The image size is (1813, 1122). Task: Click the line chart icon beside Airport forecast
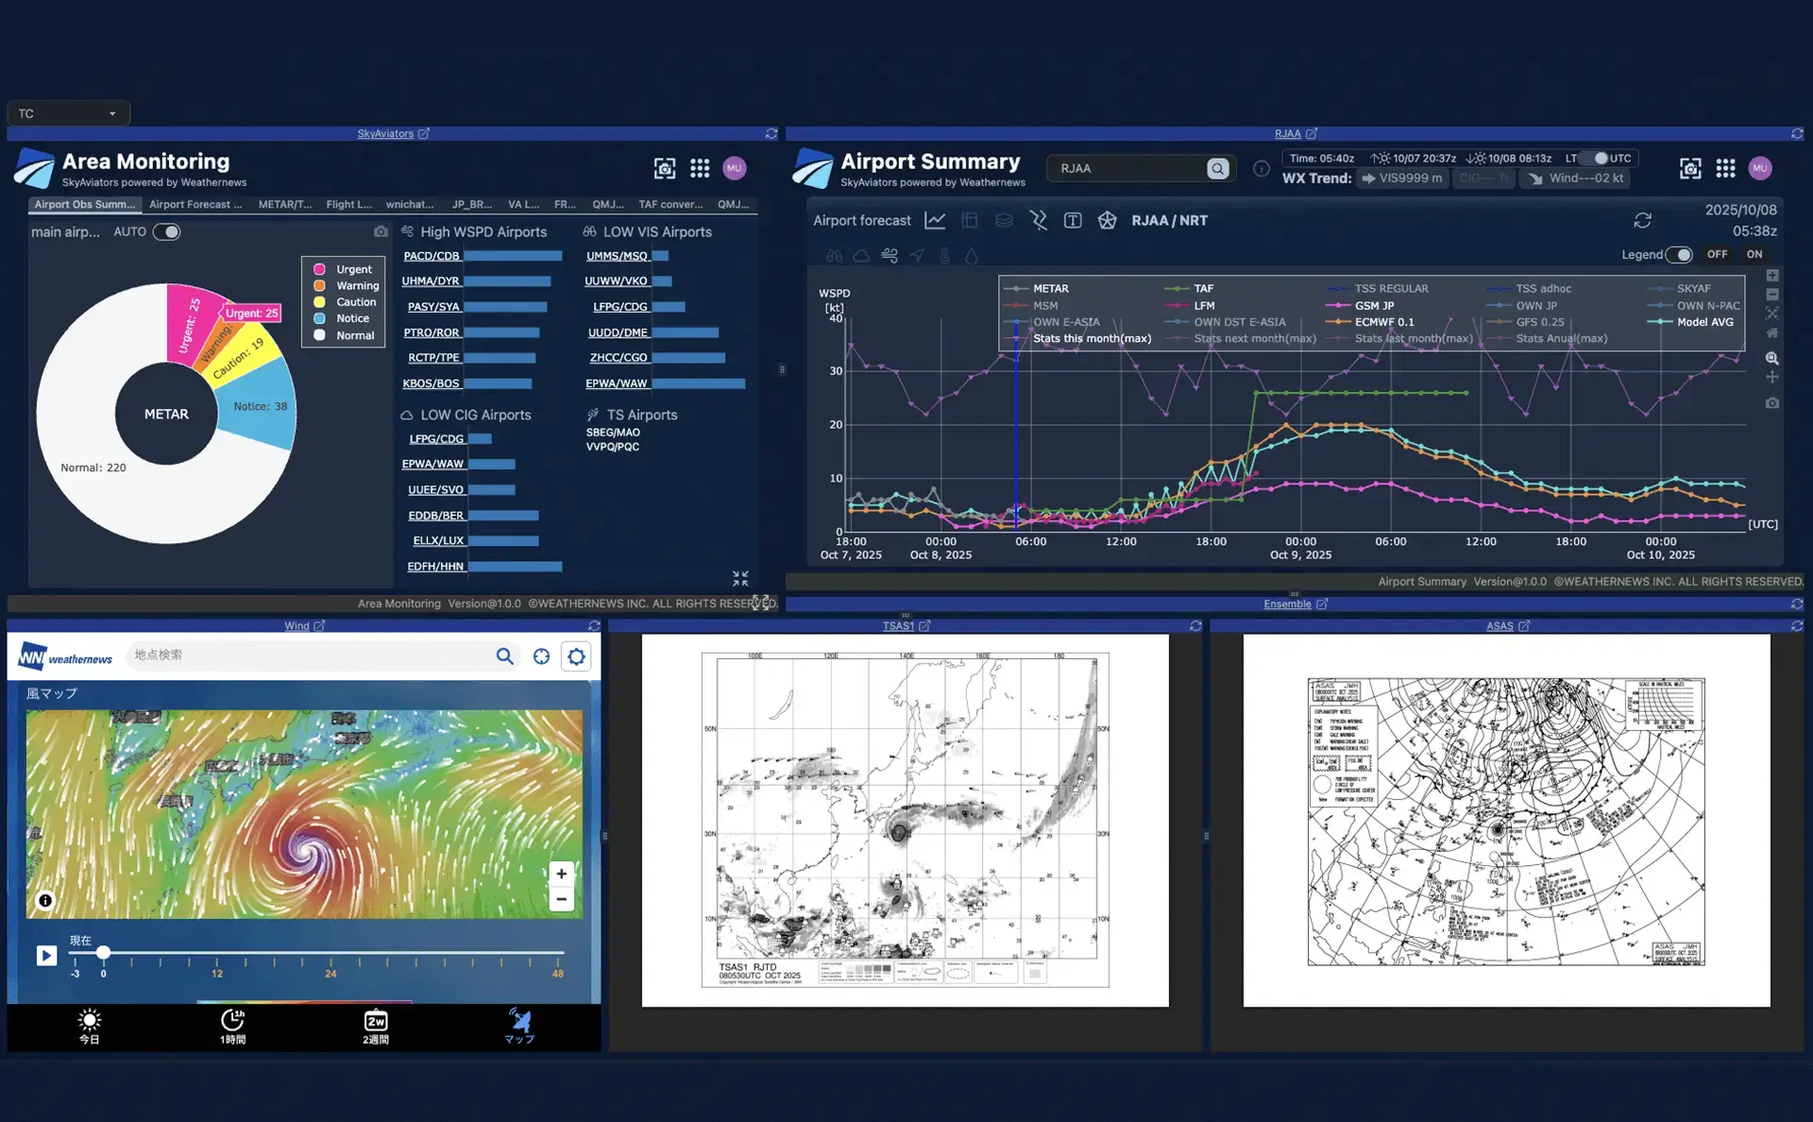[x=935, y=220]
